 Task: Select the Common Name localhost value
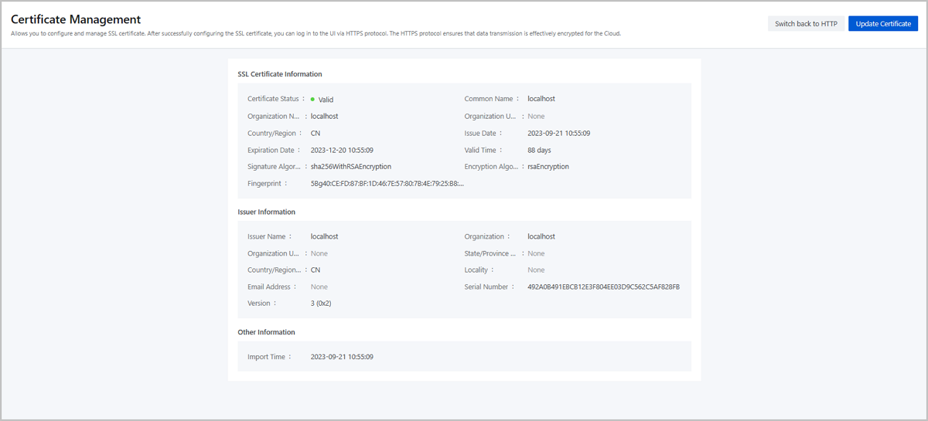tap(541, 99)
